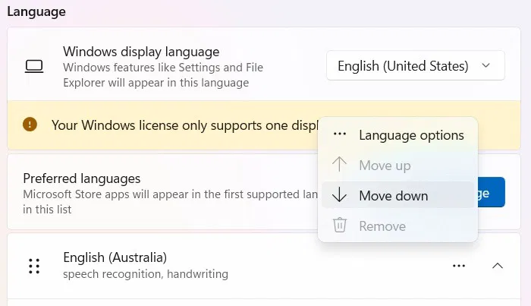
Task: Collapse the English (Australia) language entry
Action: click(x=498, y=266)
